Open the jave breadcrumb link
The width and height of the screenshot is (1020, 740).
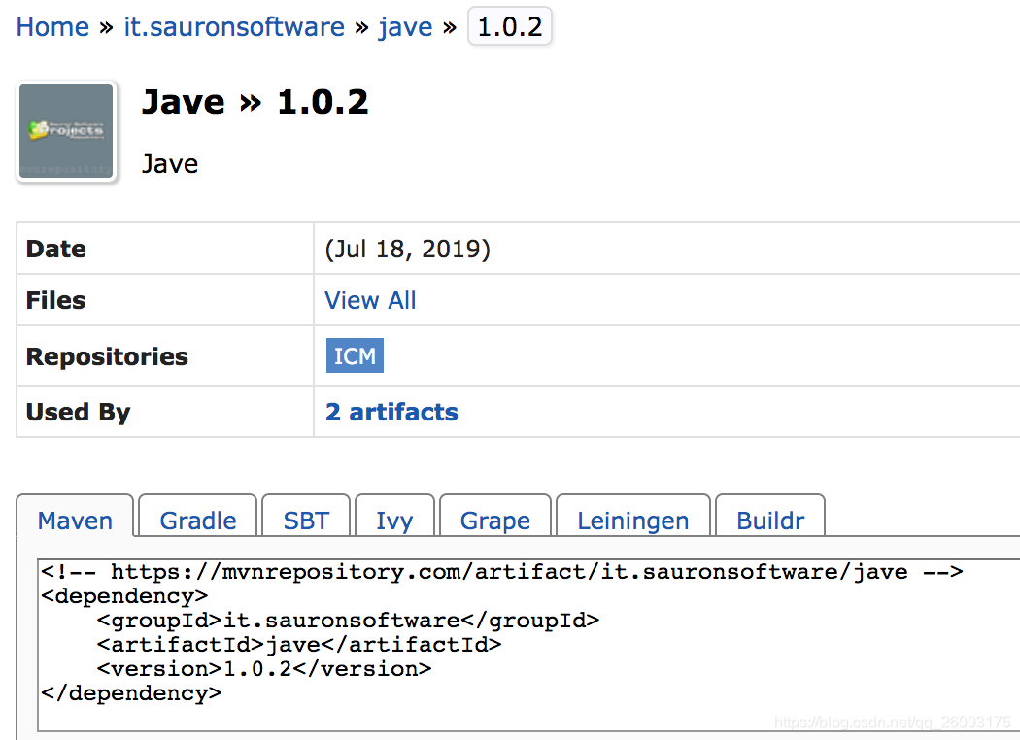tap(405, 27)
